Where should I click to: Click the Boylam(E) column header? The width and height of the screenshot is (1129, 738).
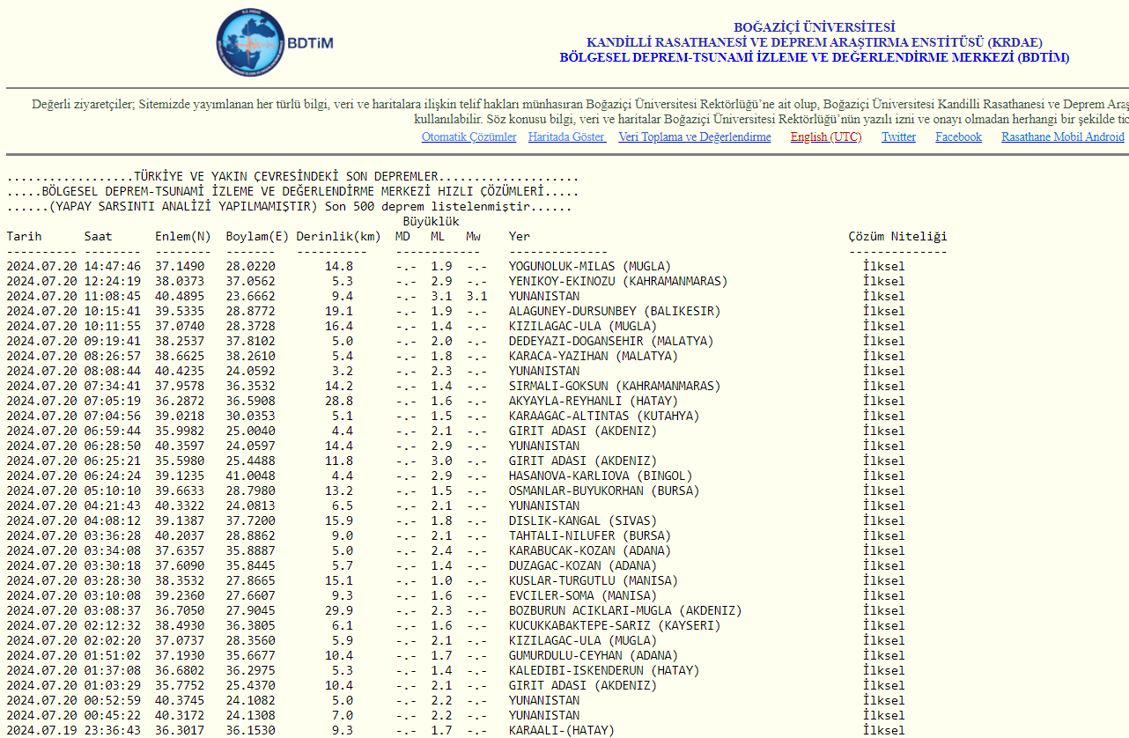click(x=257, y=236)
